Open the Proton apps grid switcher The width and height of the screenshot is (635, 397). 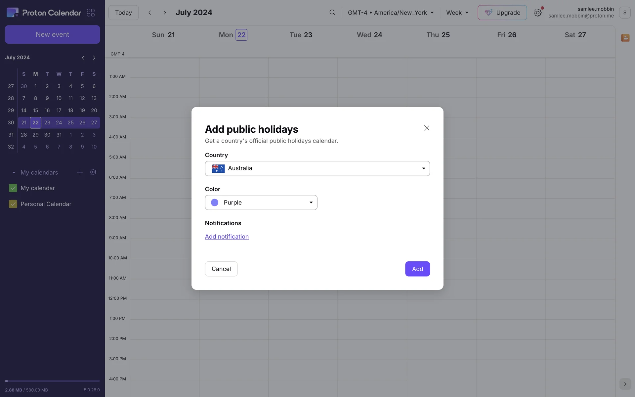91,13
